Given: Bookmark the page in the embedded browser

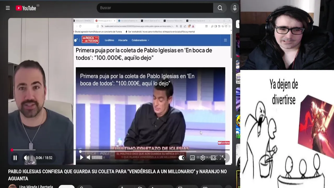Looking at the screenshot, I should click(98, 26).
